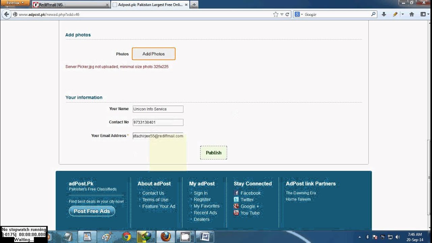Open the Contact Us link
This screenshot has height=243, width=432.
[153, 193]
